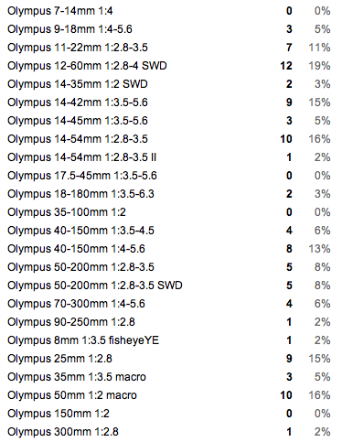Click Olympus 18-180mm 1:3.5-6.3 label

point(80,194)
